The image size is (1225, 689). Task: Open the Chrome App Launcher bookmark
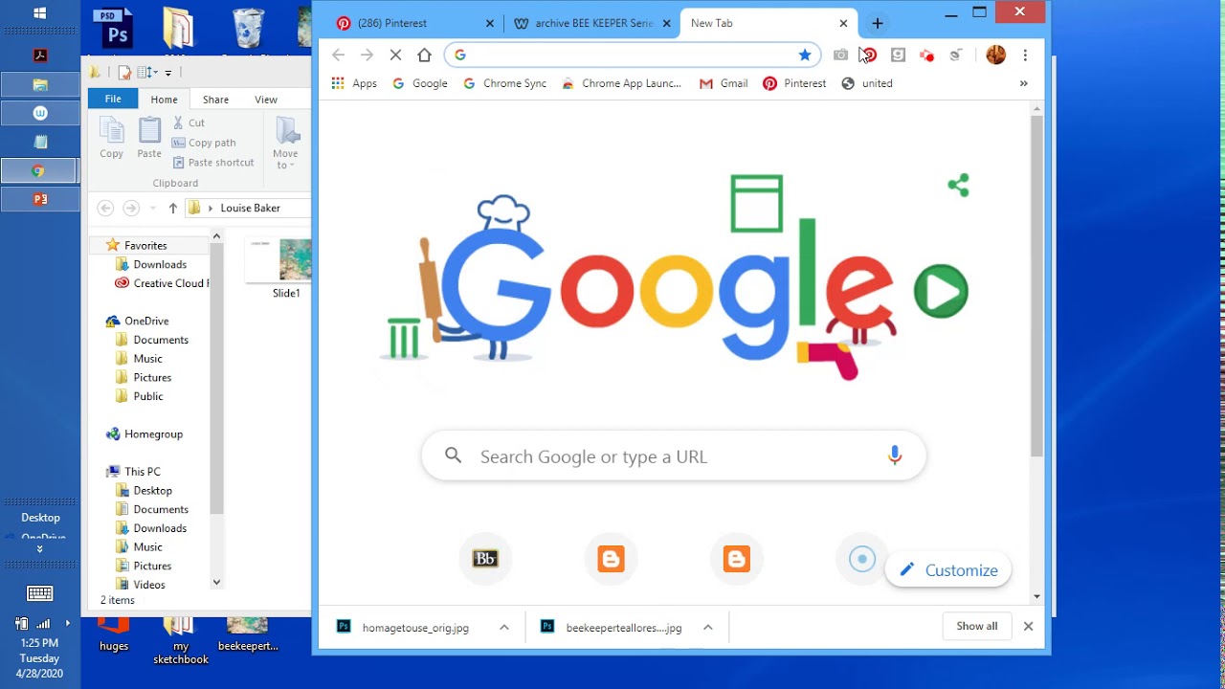(621, 83)
